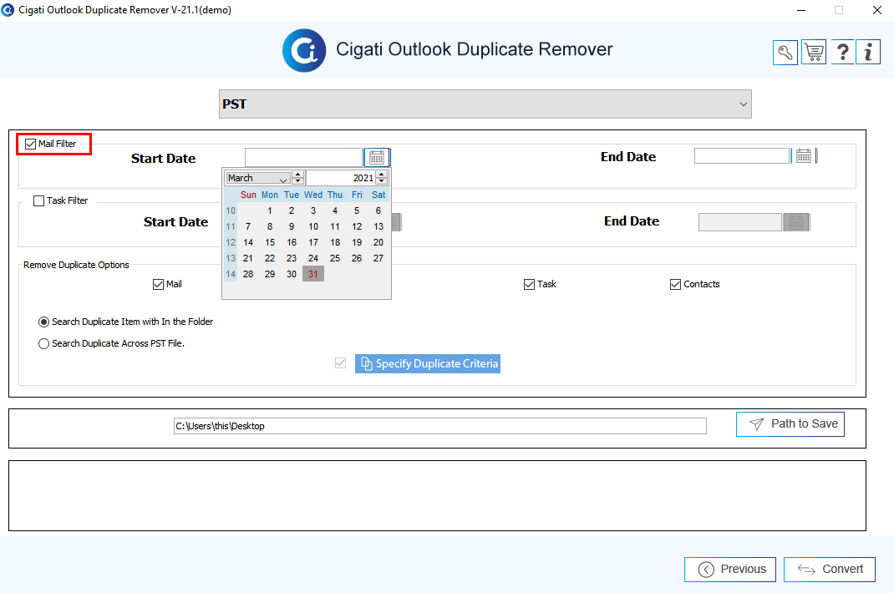Image resolution: width=894 pixels, height=593 pixels.
Task: Expand the PST file type dropdown
Action: pyautogui.click(x=485, y=104)
